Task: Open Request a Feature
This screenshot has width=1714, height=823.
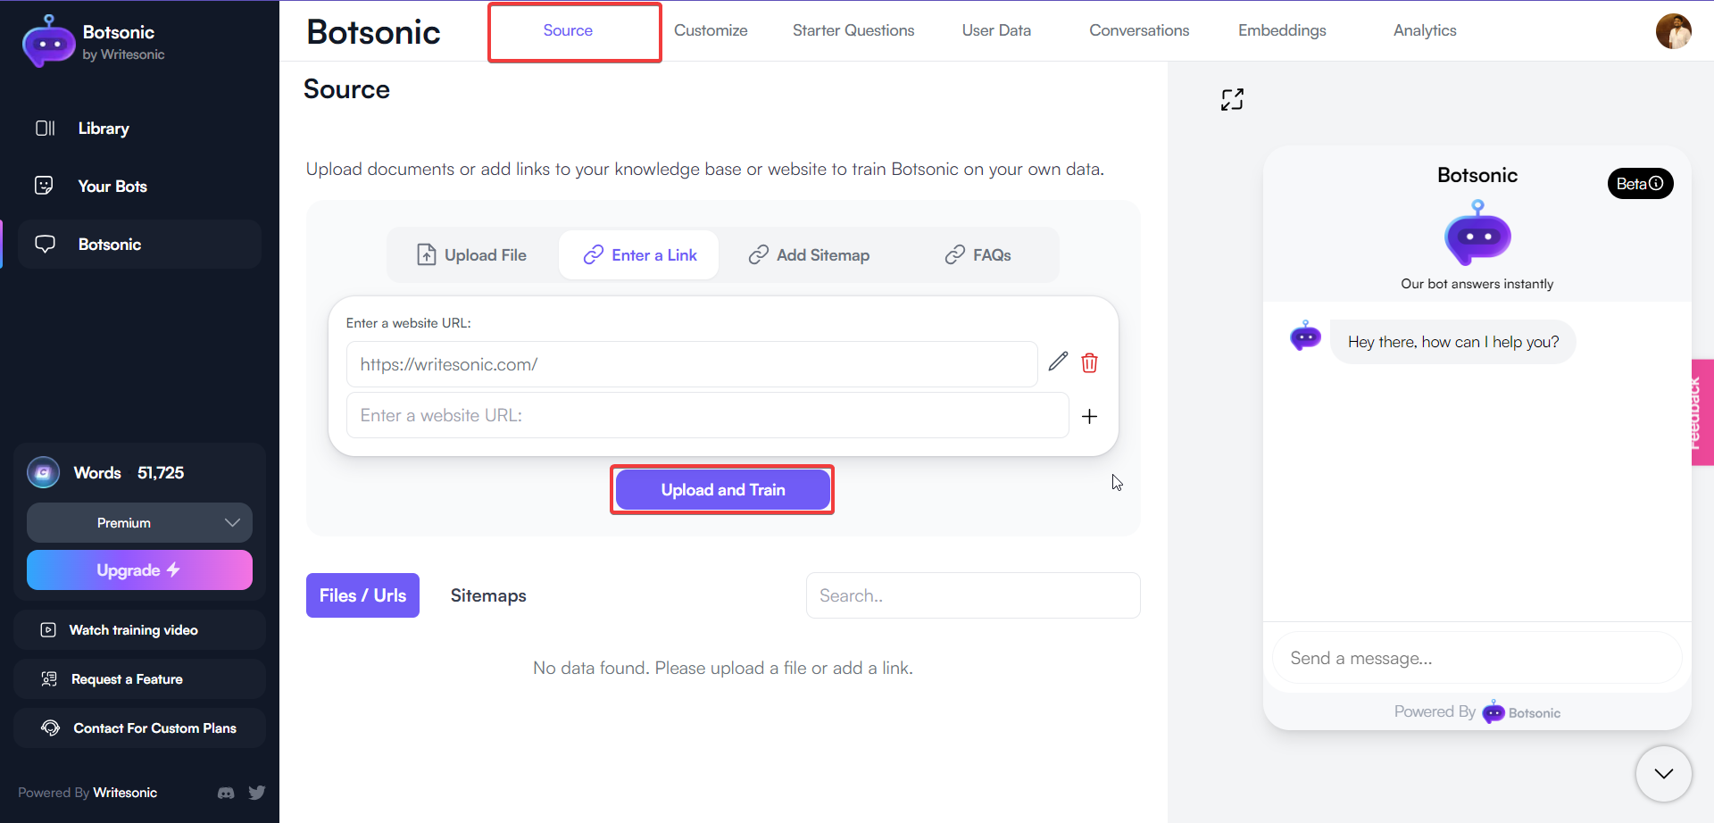Action: point(128,678)
